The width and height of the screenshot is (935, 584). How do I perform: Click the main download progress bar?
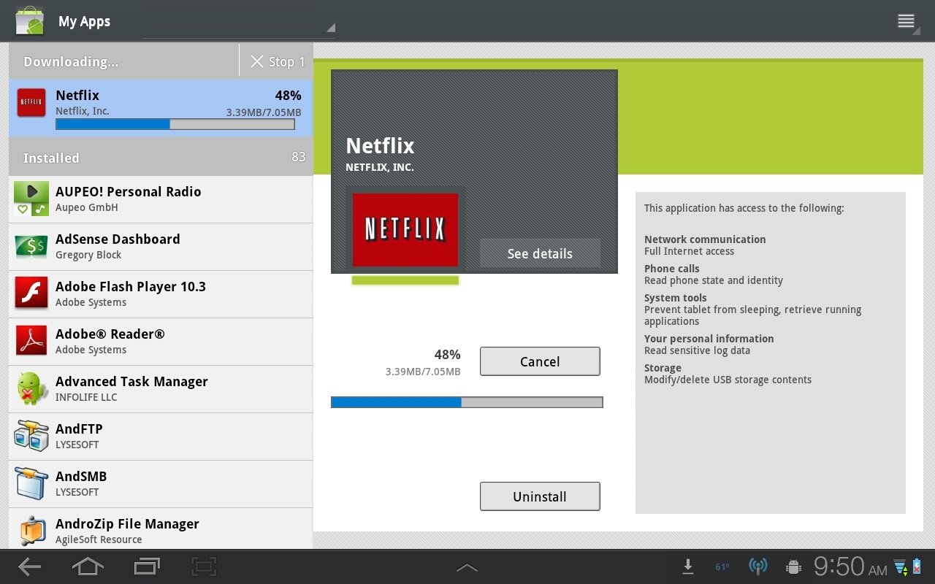[467, 402]
